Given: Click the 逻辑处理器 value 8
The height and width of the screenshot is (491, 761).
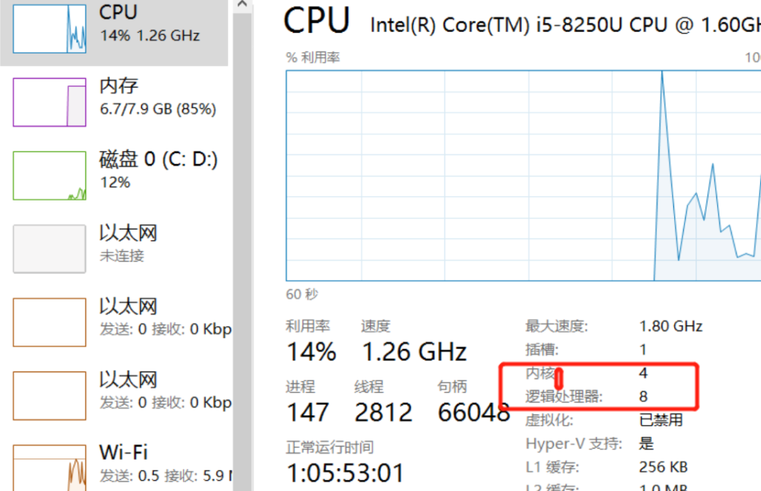Looking at the screenshot, I should (x=644, y=397).
